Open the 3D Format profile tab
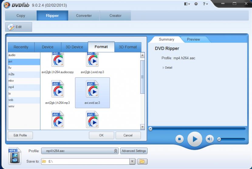Viewport: 252px width, 169px height. (x=128, y=47)
